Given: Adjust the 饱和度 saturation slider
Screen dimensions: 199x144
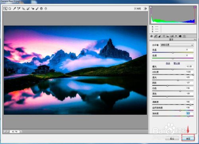Looking at the screenshot, I should (188, 116).
